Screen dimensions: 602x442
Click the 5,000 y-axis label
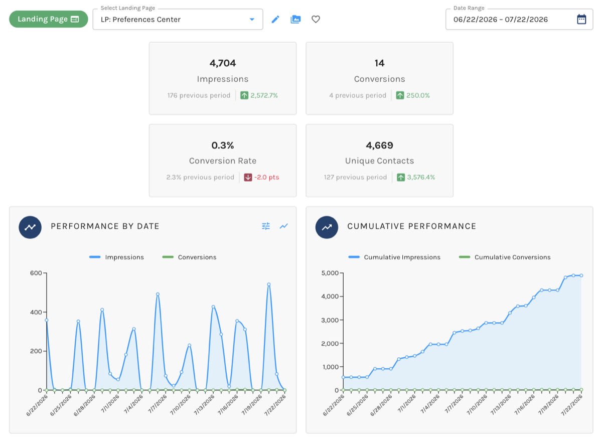330,273
